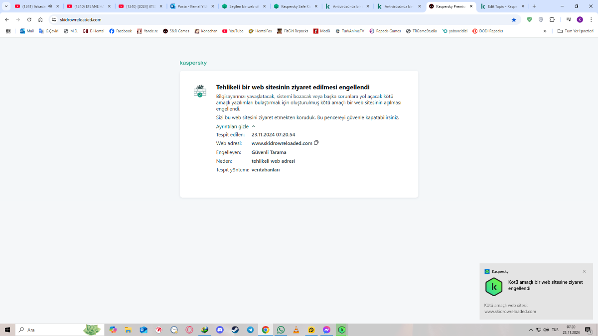Show hidden system tray icons
This screenshot has width=598, height=336.
[531, 330]
